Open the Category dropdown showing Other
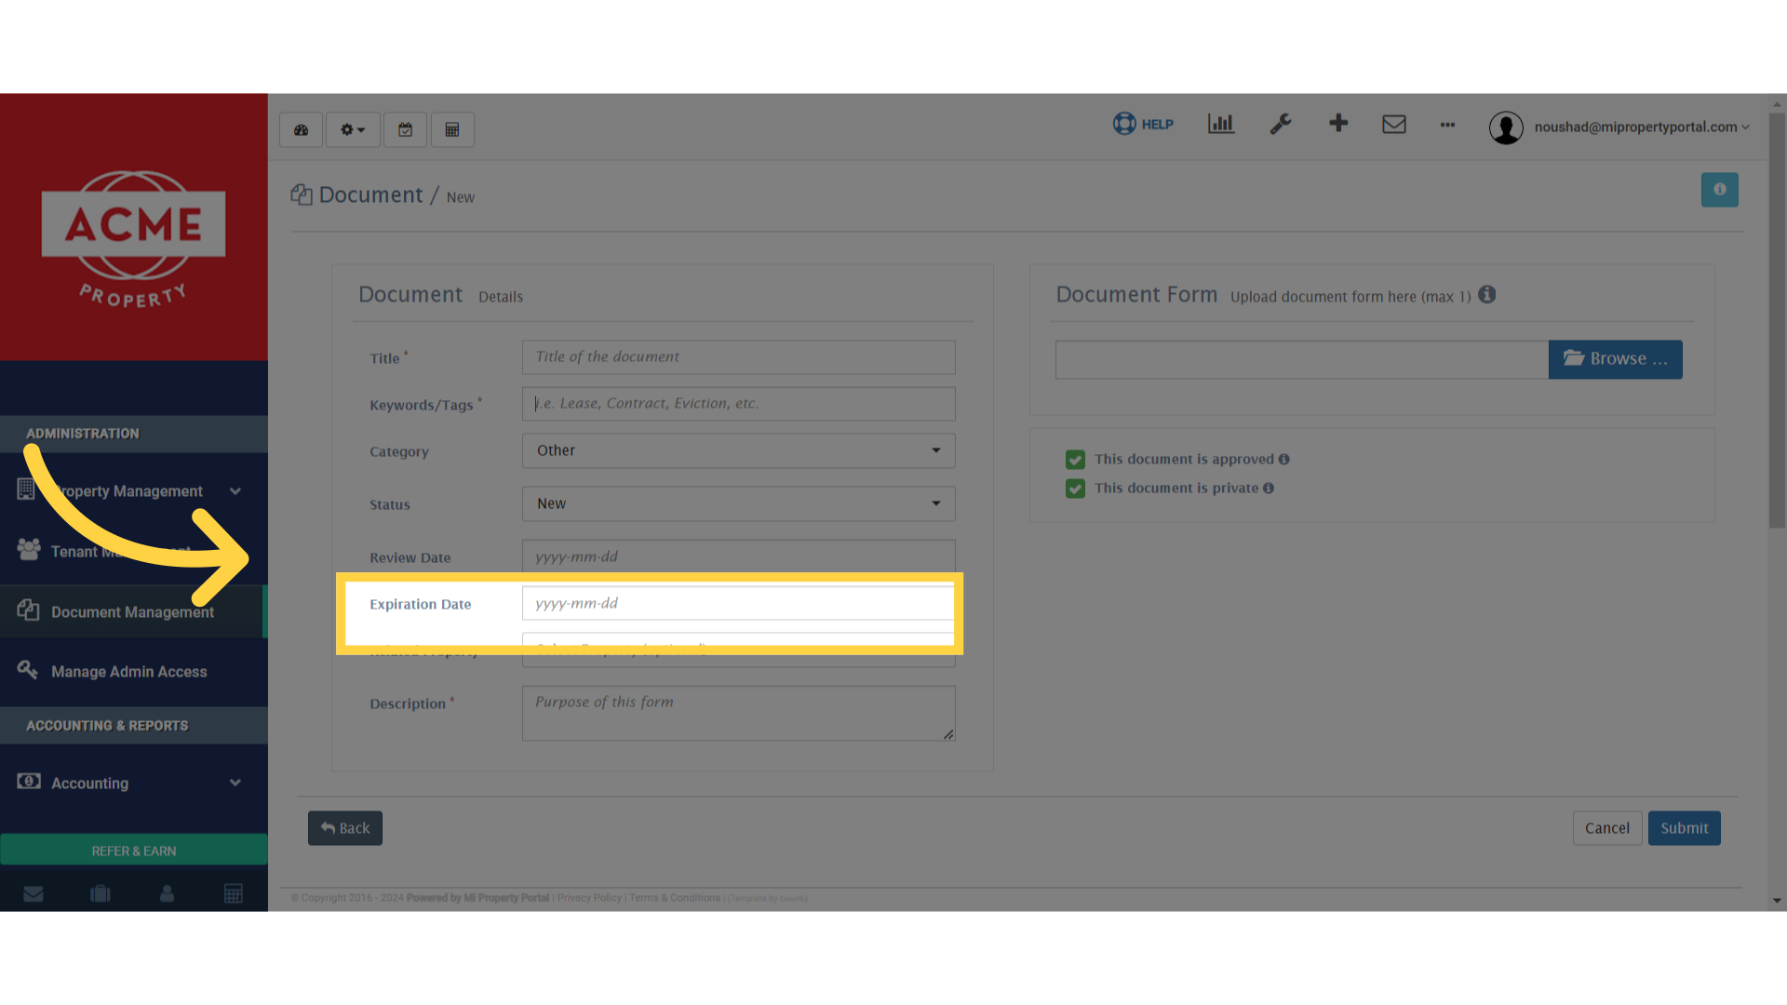 point(738,450)
